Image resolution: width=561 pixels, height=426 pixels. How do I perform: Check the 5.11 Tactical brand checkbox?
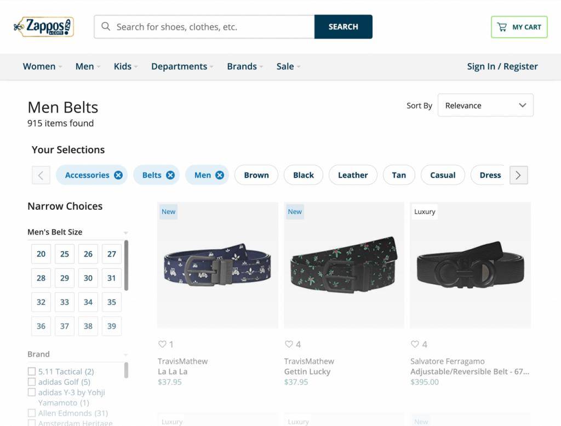(x=32, y=372)
